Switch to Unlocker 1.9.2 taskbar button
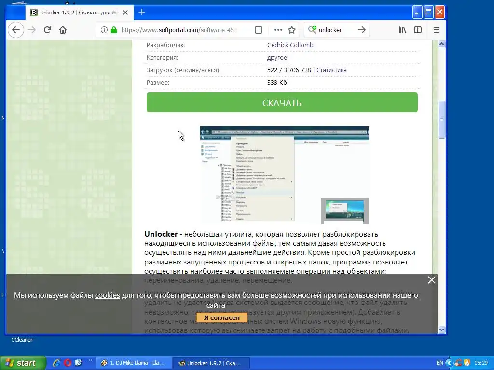The width and height of the screenshot is (494, 370). (211, 363)
